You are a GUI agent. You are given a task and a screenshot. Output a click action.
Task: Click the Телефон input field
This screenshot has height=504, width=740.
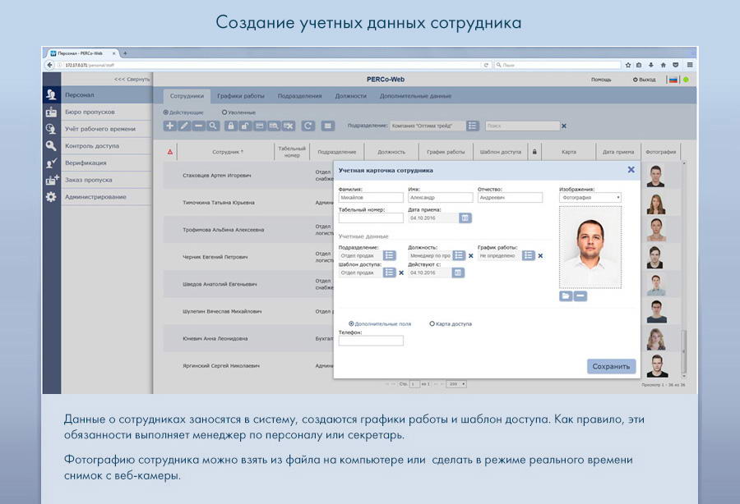[x=371, y=341]
